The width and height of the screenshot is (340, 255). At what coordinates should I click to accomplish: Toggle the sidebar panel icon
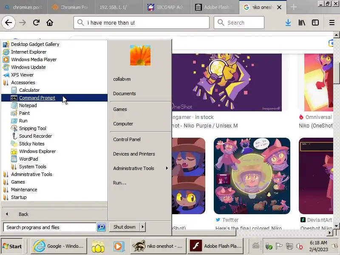pyautogui.click(x=315, y=23)
